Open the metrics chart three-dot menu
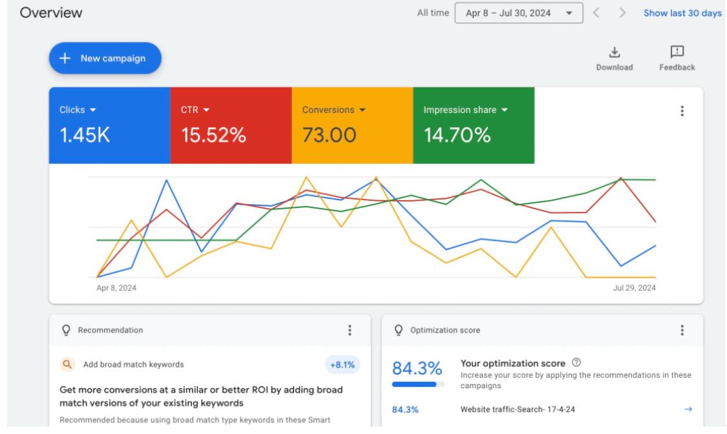The height and width of the screenshot is (434, 727). pyautogui.click(x=681, y=111)
